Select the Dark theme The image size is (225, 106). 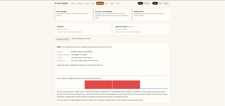(160, 3)
